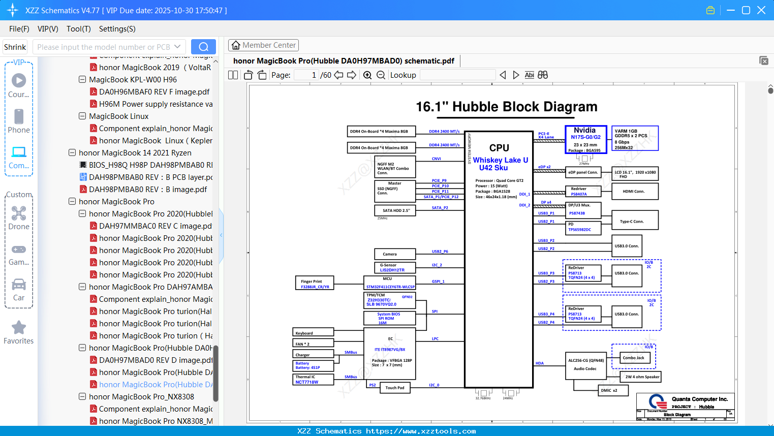Collapse the MagicBook Linux folder
Viewport: 774px width, 436px height.
[x=82, y=116]
